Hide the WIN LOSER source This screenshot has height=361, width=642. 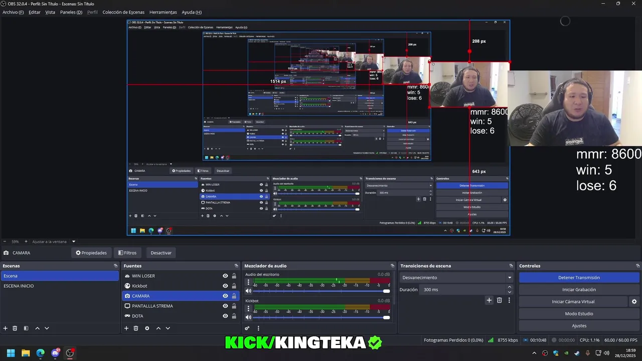pos(225,276)
